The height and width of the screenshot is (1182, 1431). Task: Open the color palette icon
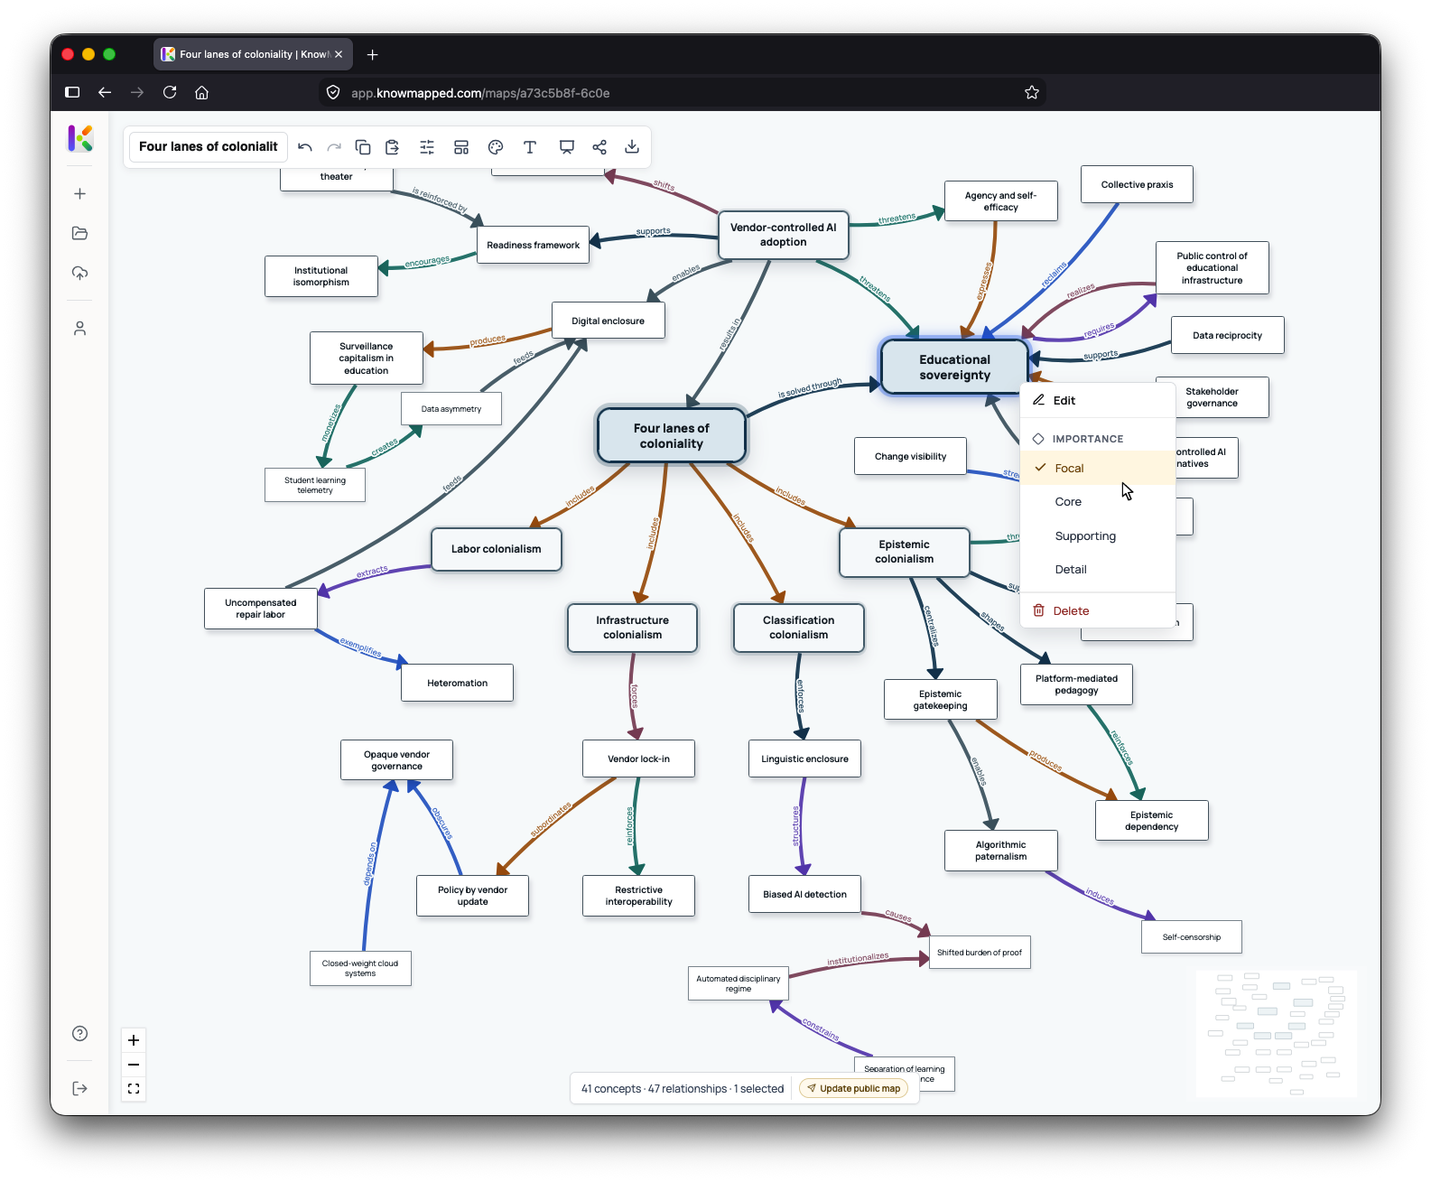coord(496,147)
